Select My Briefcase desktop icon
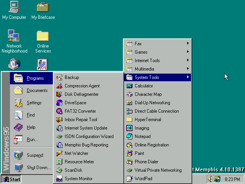This screenshot has width=245, height=184. point(43,10)
